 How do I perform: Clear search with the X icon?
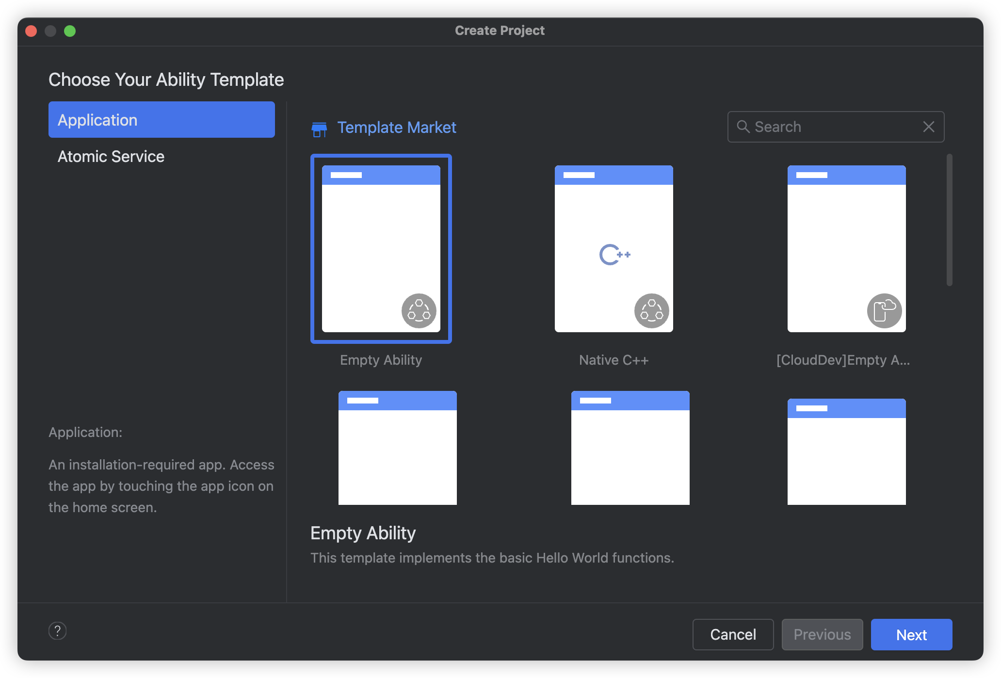928,127
